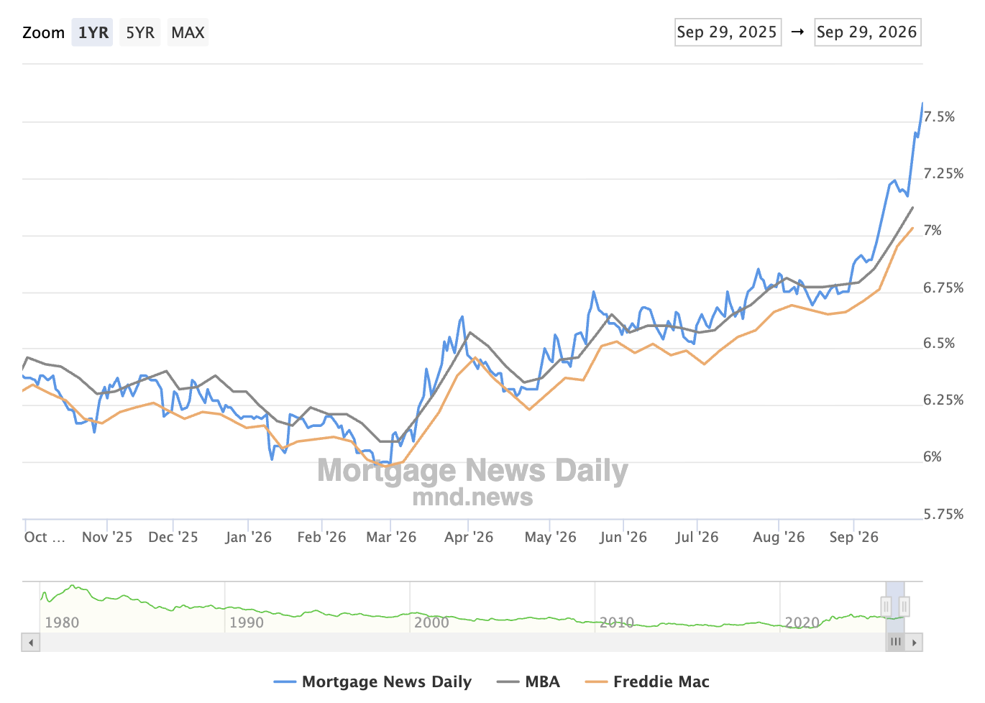Click the 5.75% y-axis label

pyautogui.click(x=943, y=514)
